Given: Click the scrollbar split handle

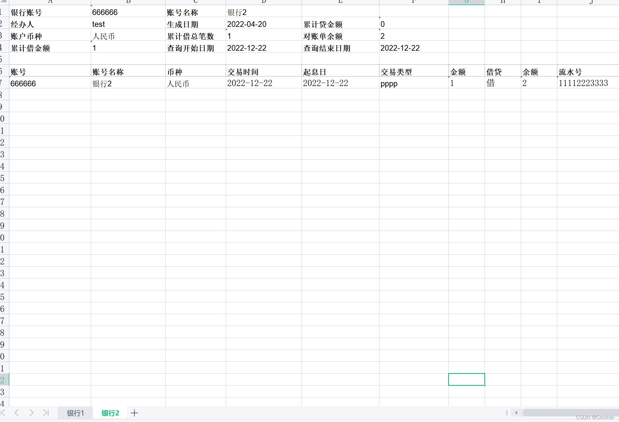Looking at the screenshot, I should 507,413.
